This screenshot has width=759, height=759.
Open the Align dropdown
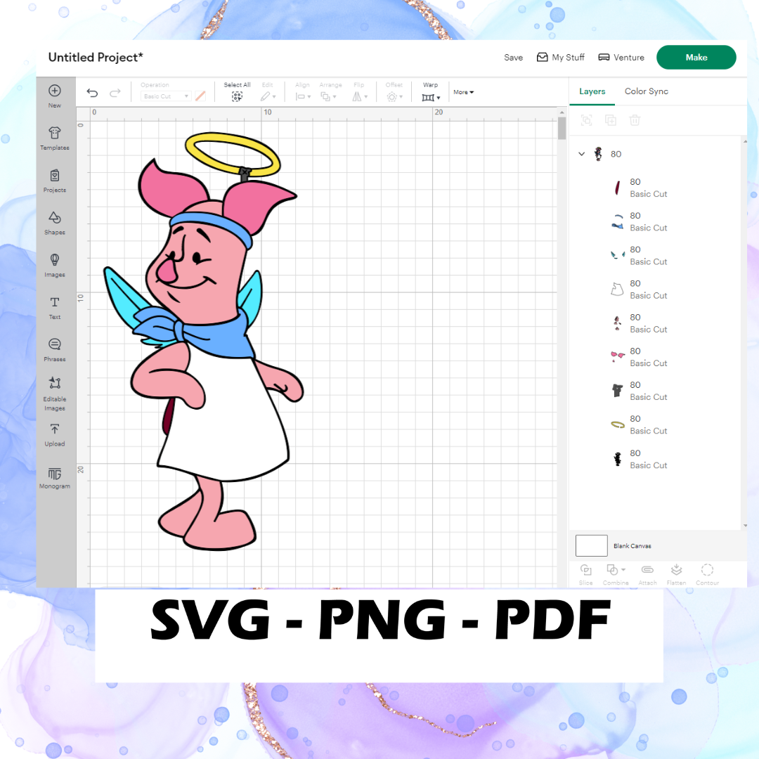303,96
